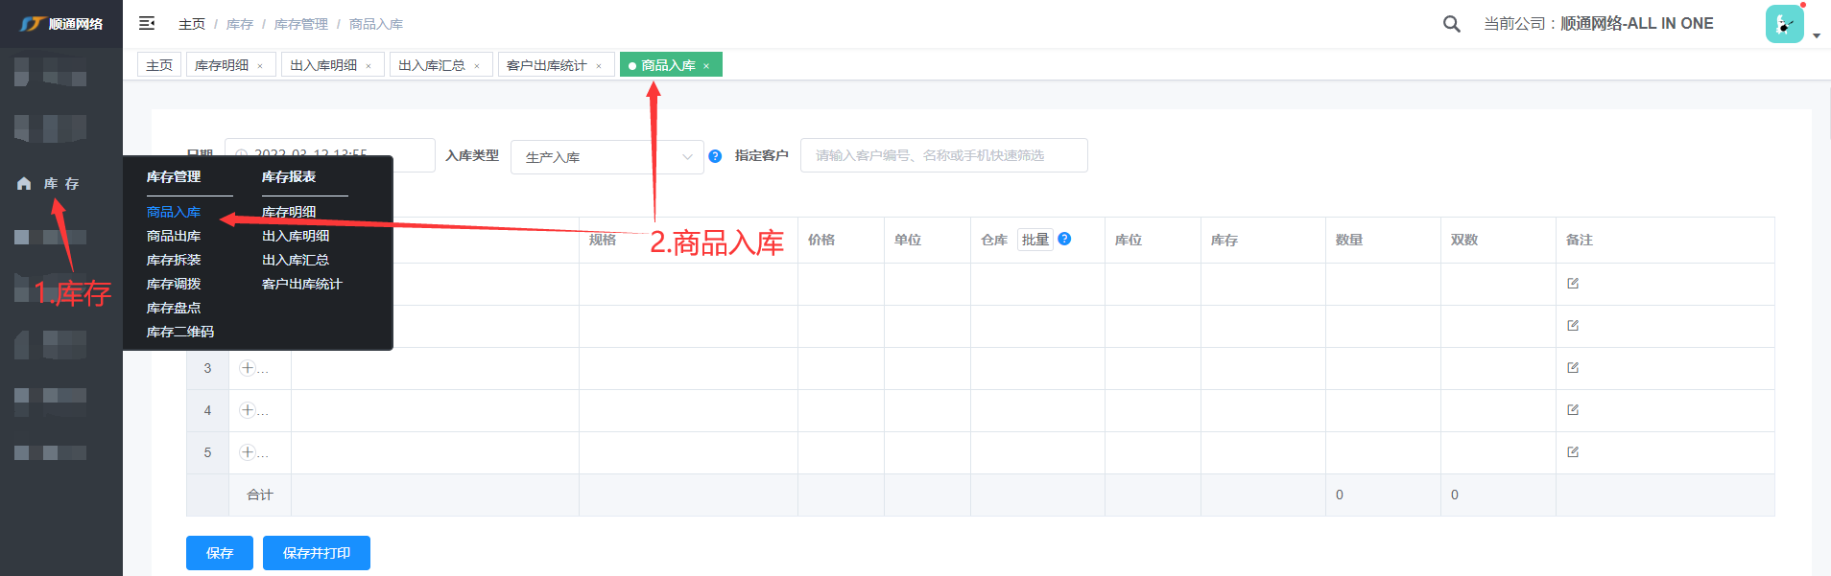Select 商品出库 from the 库存管理 menu
The image size is (1831, 576).
point(174,236)
